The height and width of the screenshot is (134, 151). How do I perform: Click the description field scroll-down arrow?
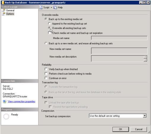pos(145,60)
